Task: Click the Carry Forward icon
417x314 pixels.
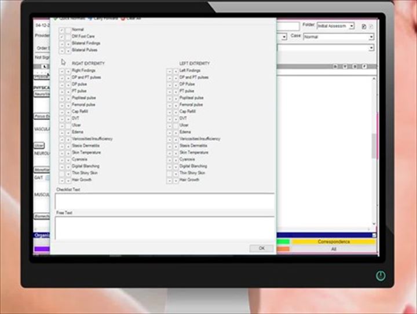Action: pos(89,19)
